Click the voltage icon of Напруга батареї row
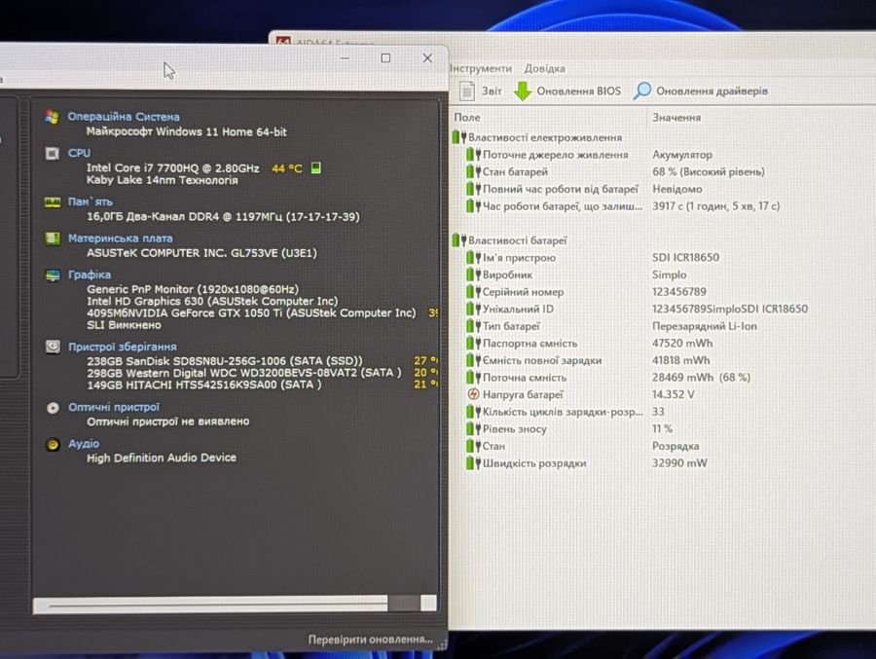The width and height of the screenshot is (876, 659). [473, 394]
